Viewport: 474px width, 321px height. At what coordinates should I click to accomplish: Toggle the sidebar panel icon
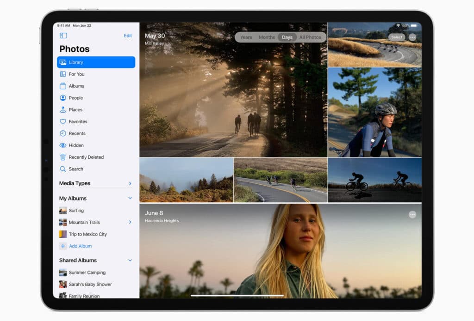63,36
